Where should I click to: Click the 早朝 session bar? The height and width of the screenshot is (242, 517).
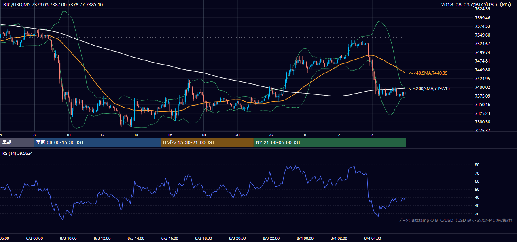coord(17,142)
